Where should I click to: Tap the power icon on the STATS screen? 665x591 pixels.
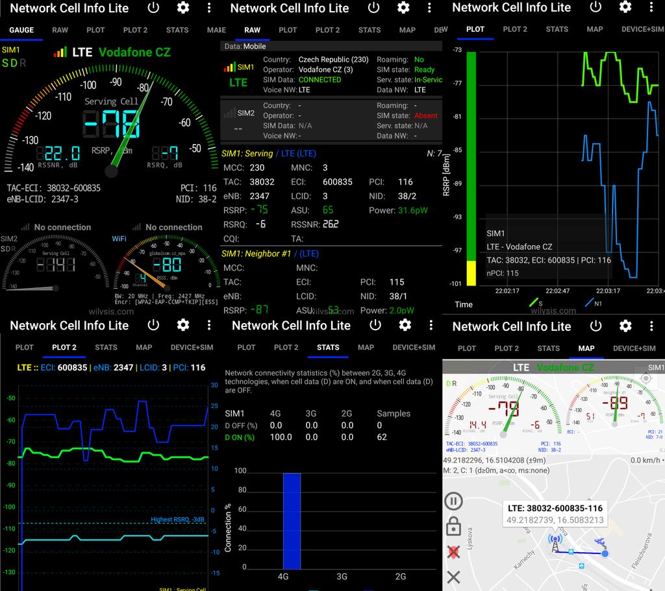coord(375,325)
